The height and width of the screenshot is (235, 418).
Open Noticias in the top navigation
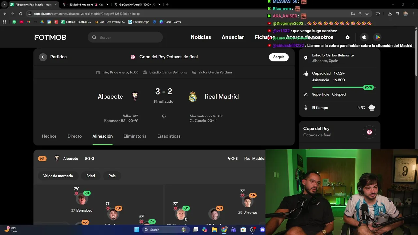[201, 37]
